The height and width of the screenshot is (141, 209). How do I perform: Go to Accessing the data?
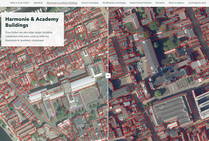pos(197,3)
